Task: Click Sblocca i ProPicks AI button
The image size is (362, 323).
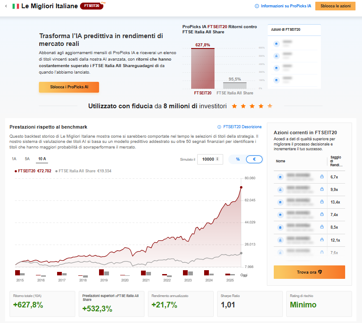Action: tap(69, 87)
